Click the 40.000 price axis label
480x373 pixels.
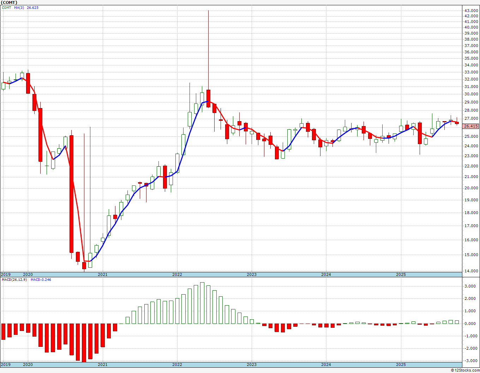click(x=472, y=28)
